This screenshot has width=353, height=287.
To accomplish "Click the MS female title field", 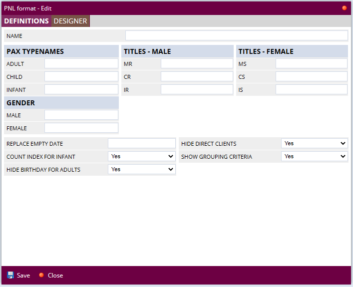I will pyautogui.click(x=311, y=64).
